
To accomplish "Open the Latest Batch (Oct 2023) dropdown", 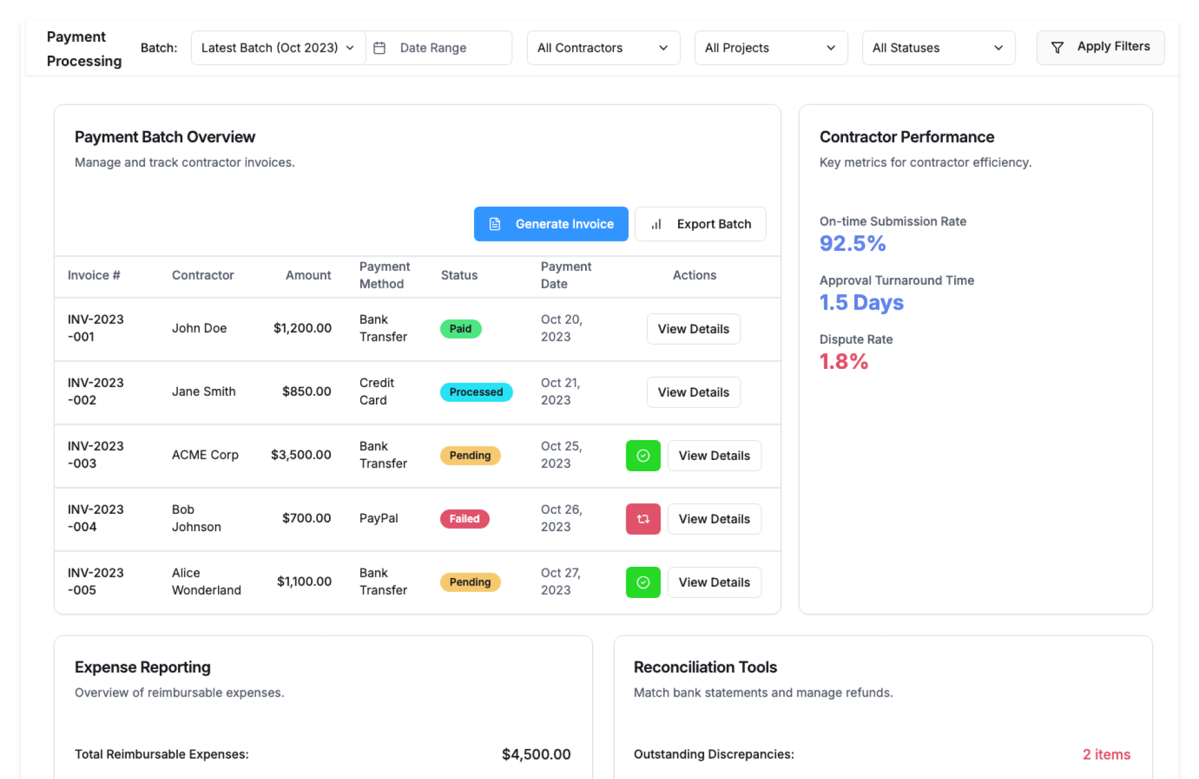I will (277, 48).
